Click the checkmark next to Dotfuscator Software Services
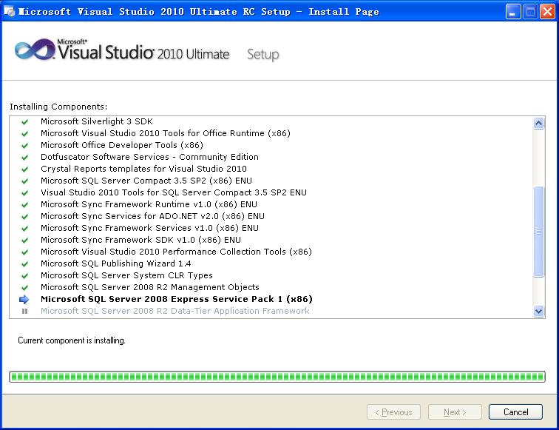The width and height of the screenshot is (559, 430). tap(24, 157)
